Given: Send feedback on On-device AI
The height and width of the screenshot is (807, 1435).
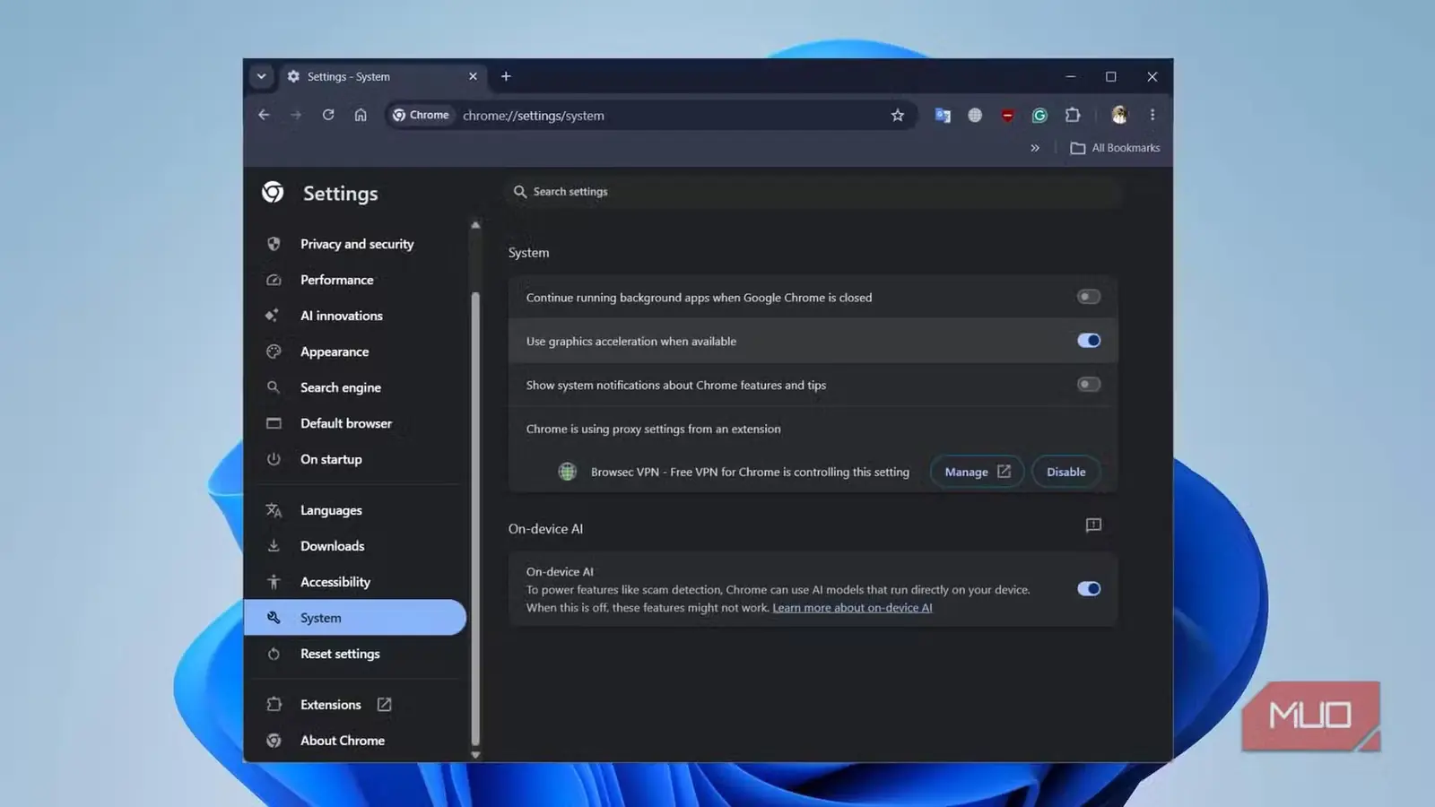Looking at the screenshot, I should (x=1093, y=525).
